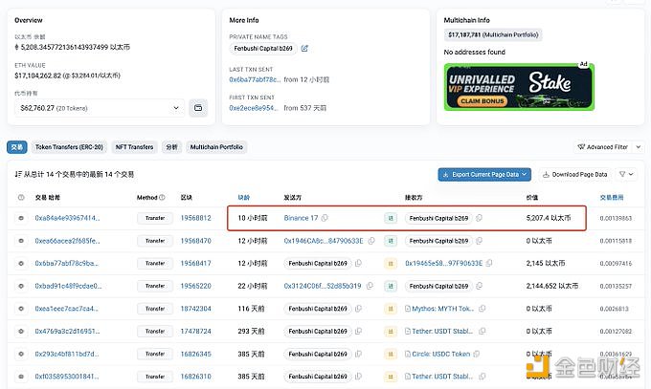Copy the Circle: USDC Token address

point(476,355)
